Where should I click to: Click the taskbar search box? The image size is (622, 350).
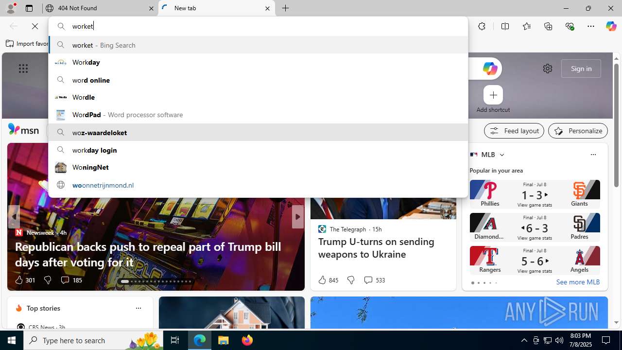point(93,340)
